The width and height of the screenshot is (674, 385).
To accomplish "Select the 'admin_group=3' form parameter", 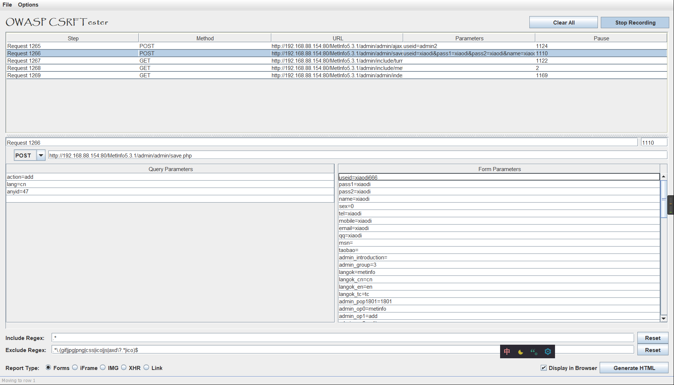I will 499,265.
